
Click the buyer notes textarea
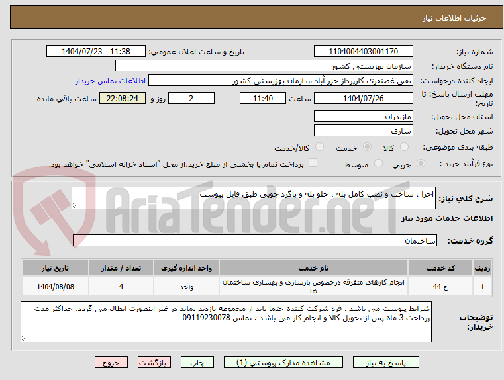(x=226, y=322)
